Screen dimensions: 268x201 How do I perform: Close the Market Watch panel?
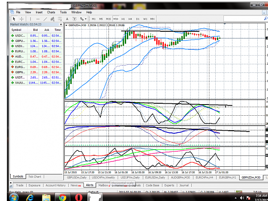tap(61, 24)
